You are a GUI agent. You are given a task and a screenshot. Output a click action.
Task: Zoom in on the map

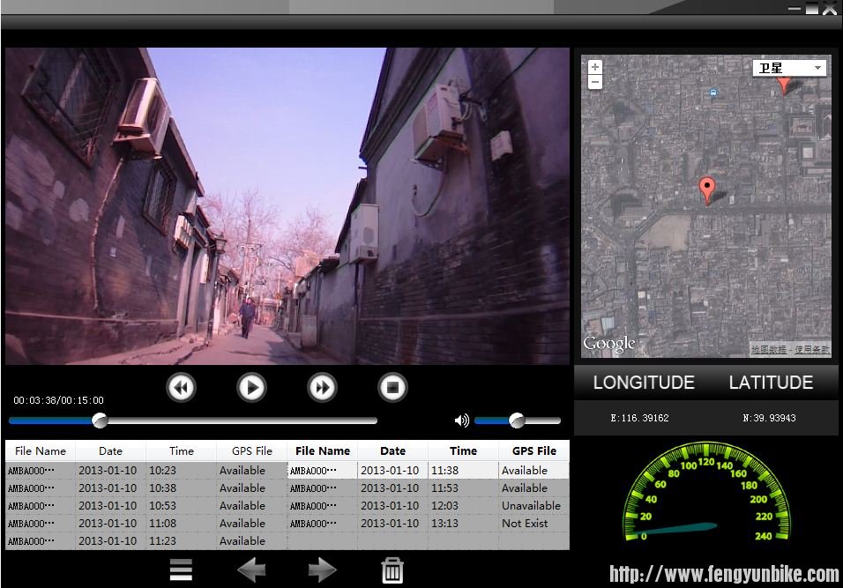(x=595, y=68)
